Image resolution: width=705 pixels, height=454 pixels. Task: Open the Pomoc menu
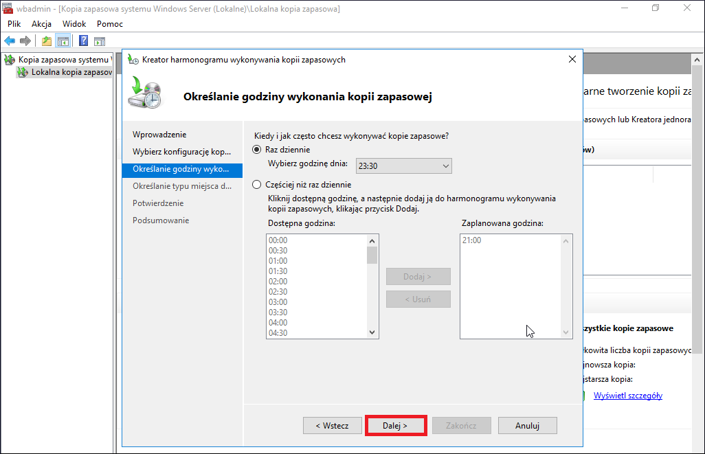[110, 24]
